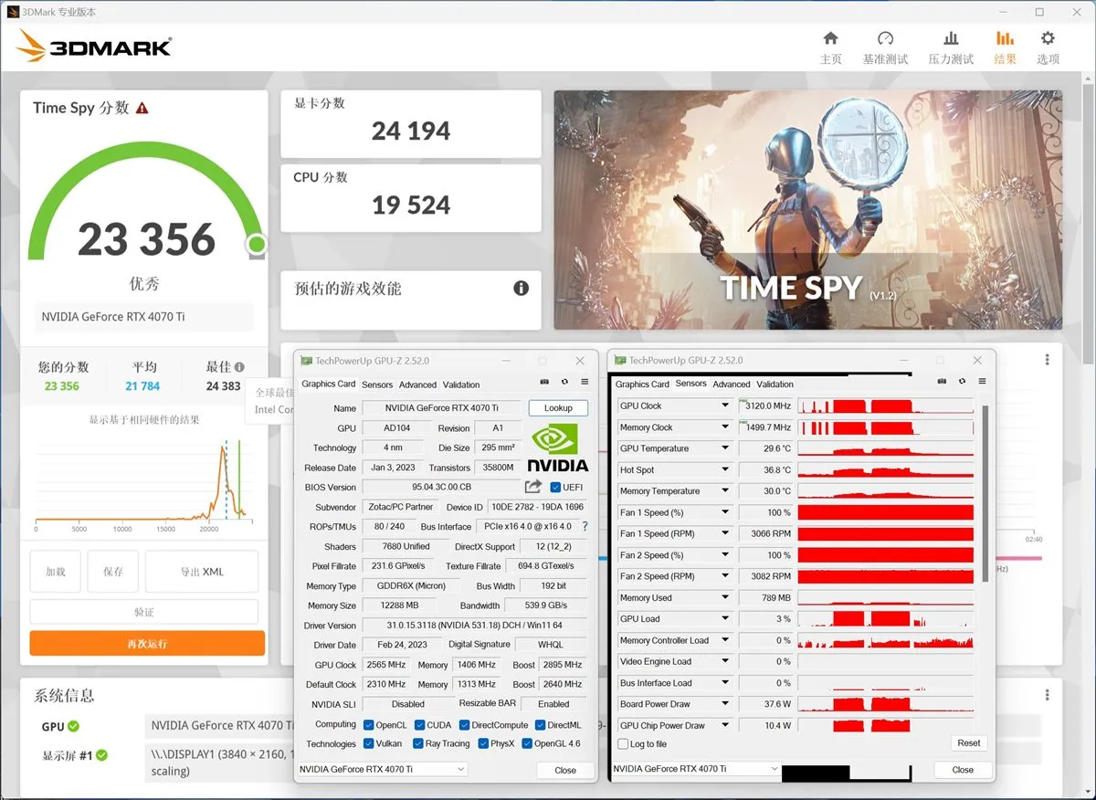Image resolution: width=1096 pixels, height=800 pixels.
Task: Refresh data in the GPU-Z Graphics Card window
Action: (564, 382)
